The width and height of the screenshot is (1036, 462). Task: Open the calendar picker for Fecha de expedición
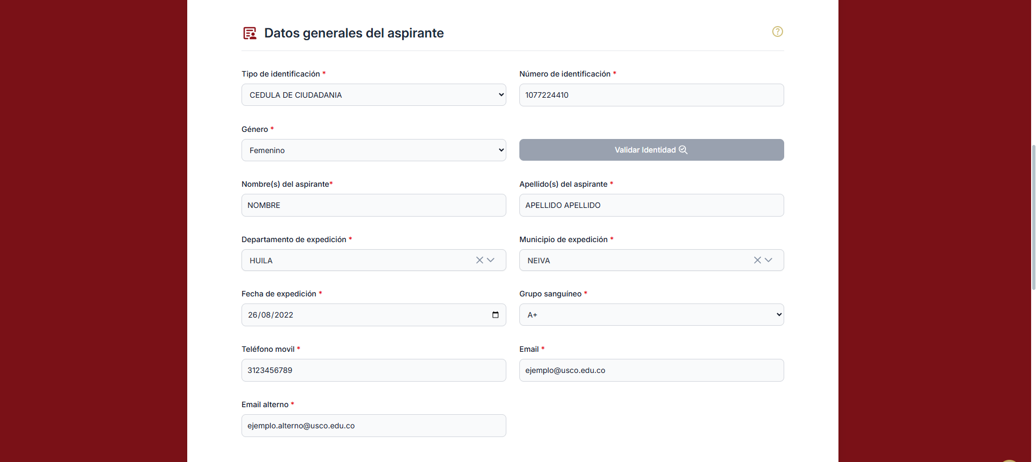[x=495, y=315]
